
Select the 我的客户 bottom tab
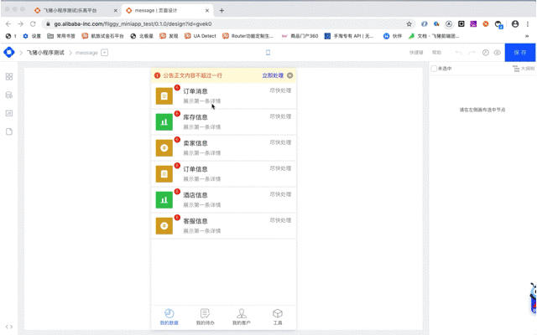[x=242, y=317]
